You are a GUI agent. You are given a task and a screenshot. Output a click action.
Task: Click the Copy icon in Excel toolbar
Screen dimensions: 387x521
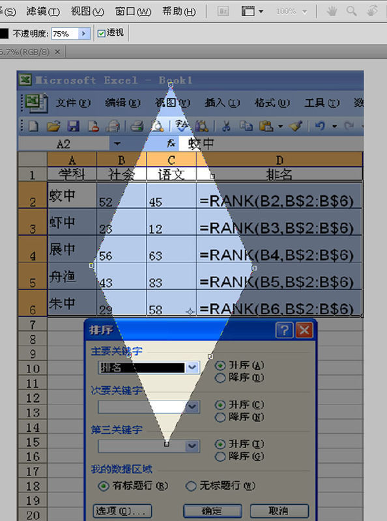point(246,126)
